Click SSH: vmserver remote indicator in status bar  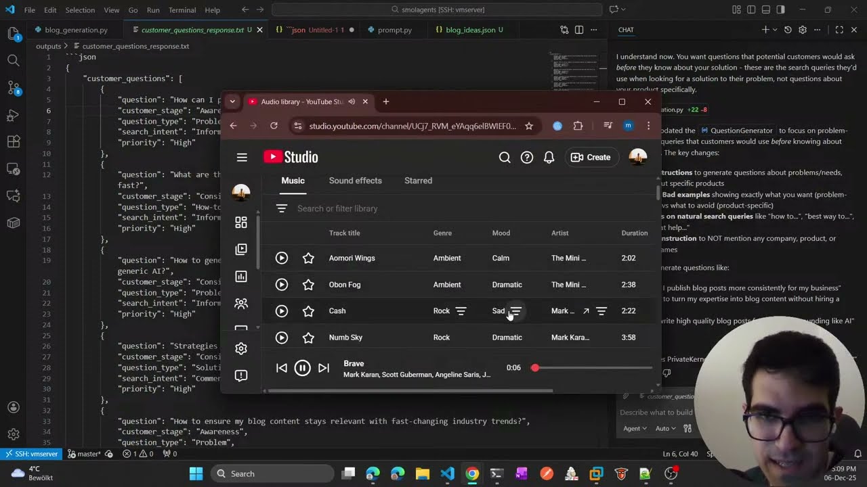coord(32,454)
